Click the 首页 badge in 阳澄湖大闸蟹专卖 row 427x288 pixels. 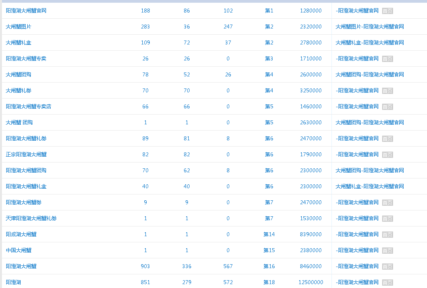click(387, 59)
